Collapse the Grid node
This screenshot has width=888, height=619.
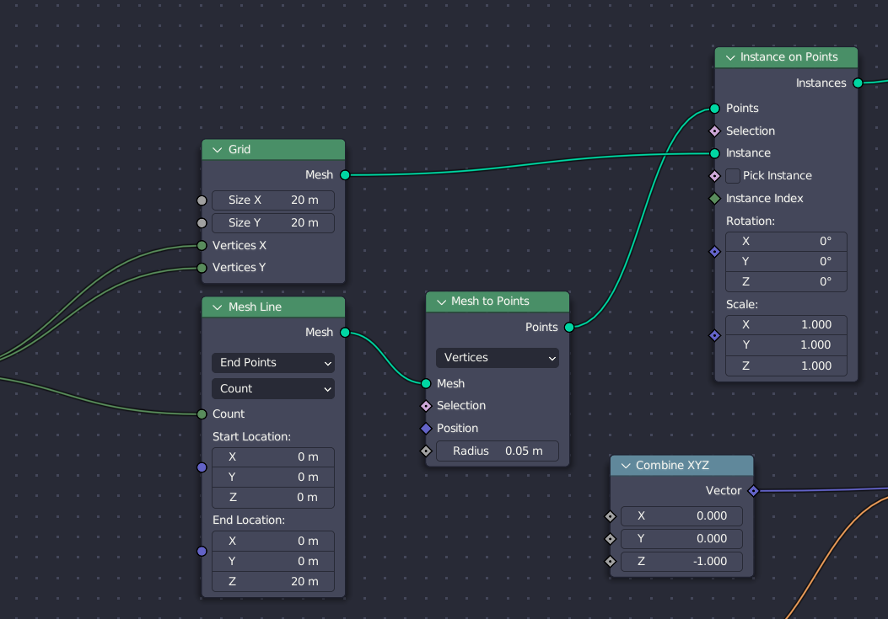[216, 150]
